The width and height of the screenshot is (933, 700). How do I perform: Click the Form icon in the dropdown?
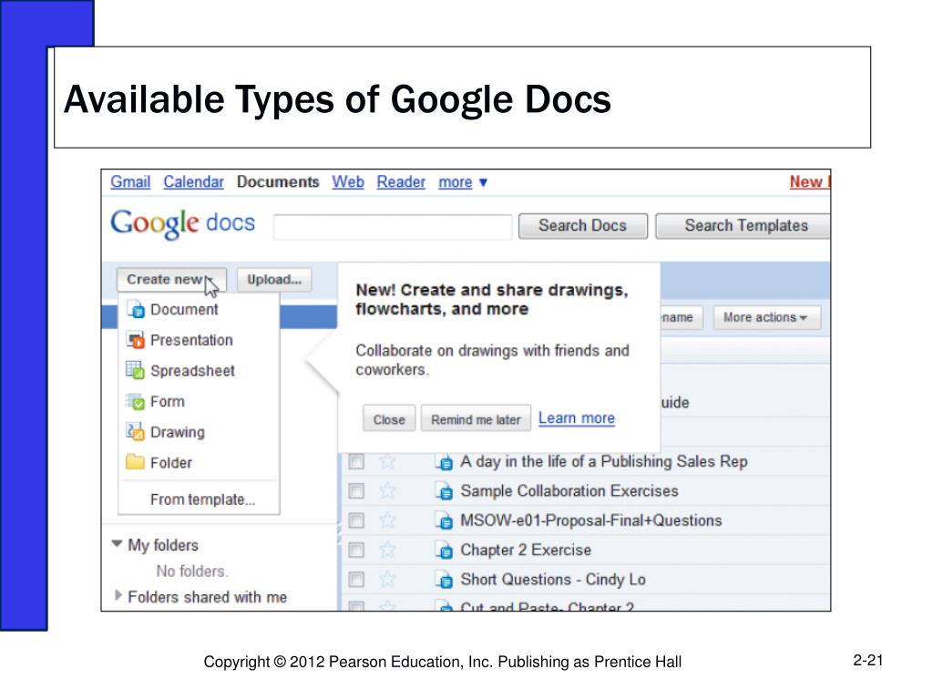136,402
